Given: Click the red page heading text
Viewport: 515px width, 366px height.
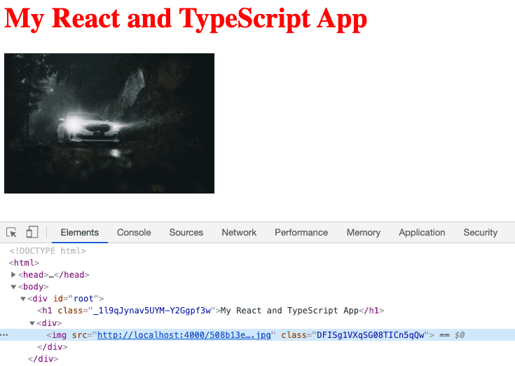Looking at the screenshot, I should click(186, 19).
